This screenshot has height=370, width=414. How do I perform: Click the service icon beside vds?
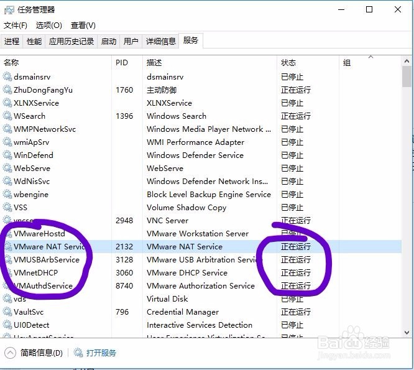pyautogui.click(x=7, y=298)
